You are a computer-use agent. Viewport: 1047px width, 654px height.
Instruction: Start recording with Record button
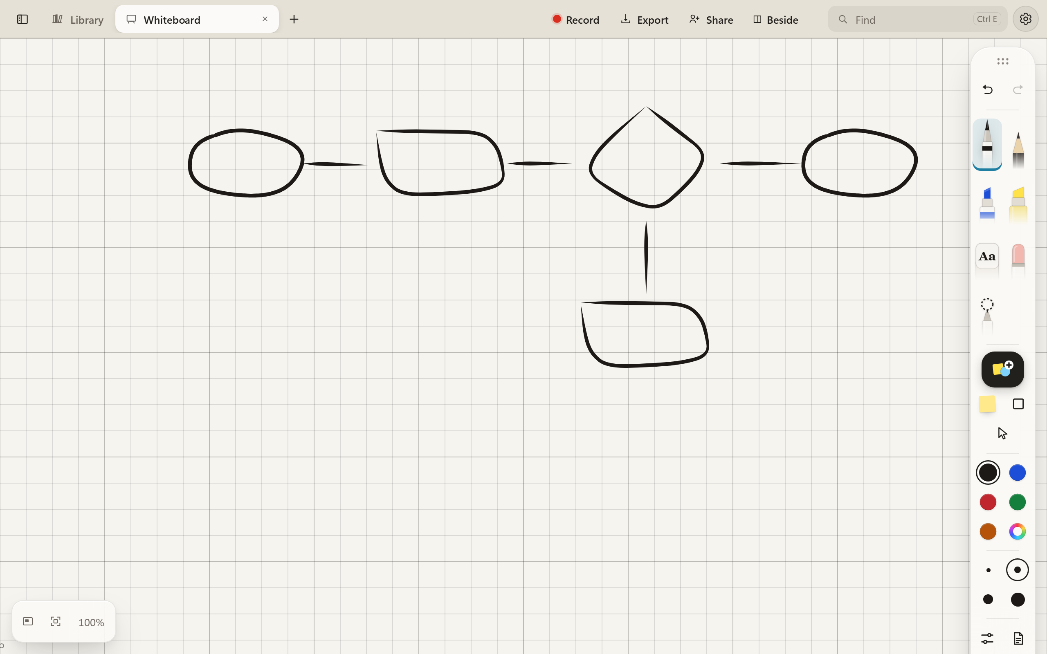pyautogui.click(x=575, y=20)
